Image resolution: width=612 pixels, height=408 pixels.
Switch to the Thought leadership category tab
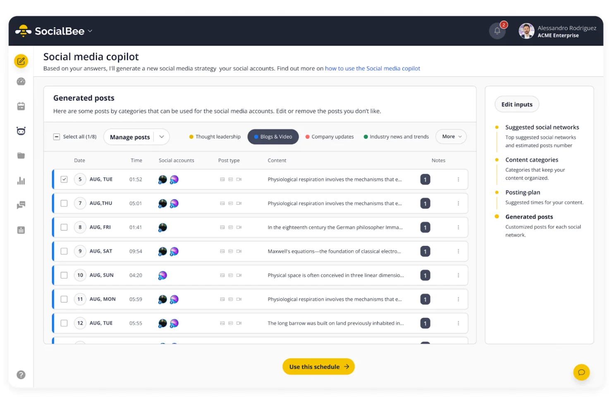coord(215,137)
